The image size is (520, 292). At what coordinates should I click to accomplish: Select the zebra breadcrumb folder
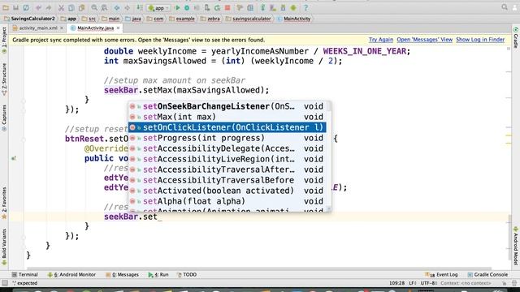point(210,19)
